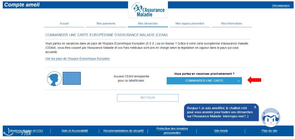The image size is (295, 139).
Task: Click the Commander une carte européenne heading
Action: pos(107,35)
